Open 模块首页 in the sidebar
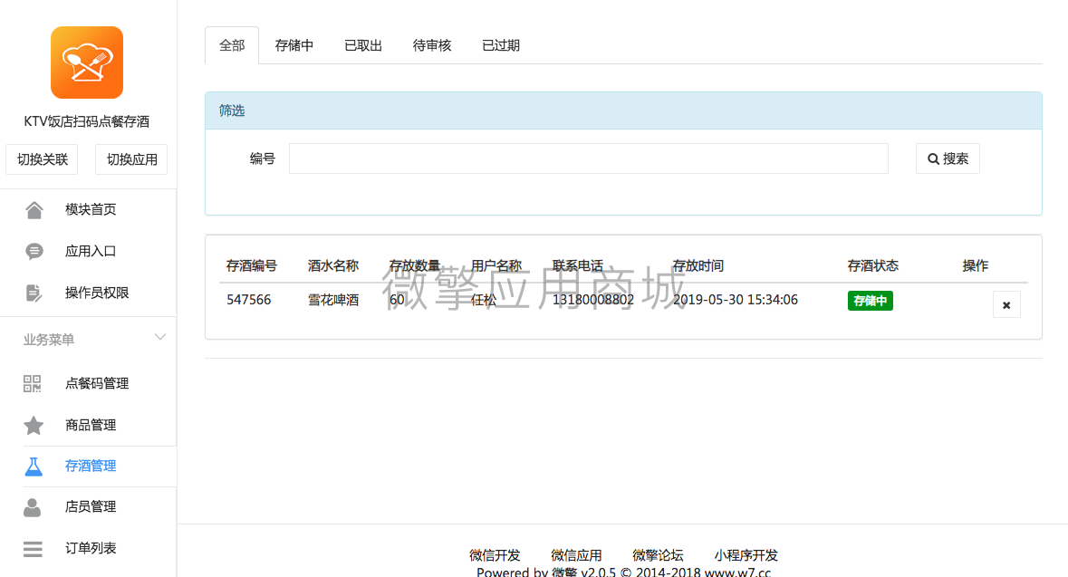Viewport: 1068px width, 577px height. (x=89, y=210)
